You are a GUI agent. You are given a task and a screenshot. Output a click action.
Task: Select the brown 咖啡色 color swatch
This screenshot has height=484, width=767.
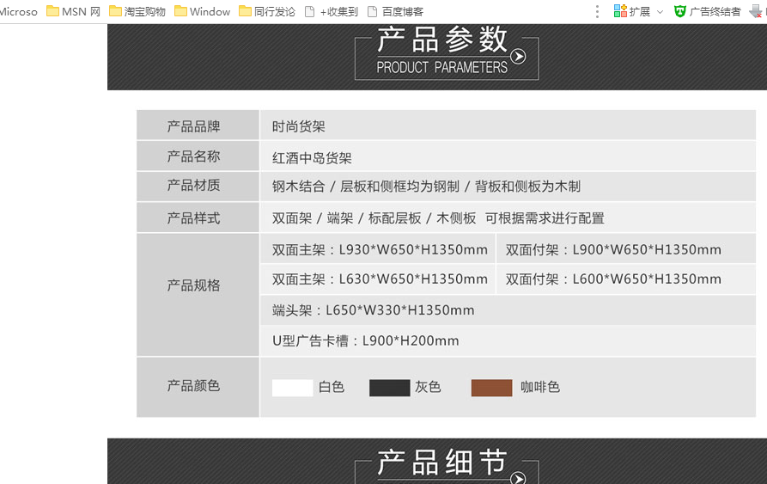(491, 388)
